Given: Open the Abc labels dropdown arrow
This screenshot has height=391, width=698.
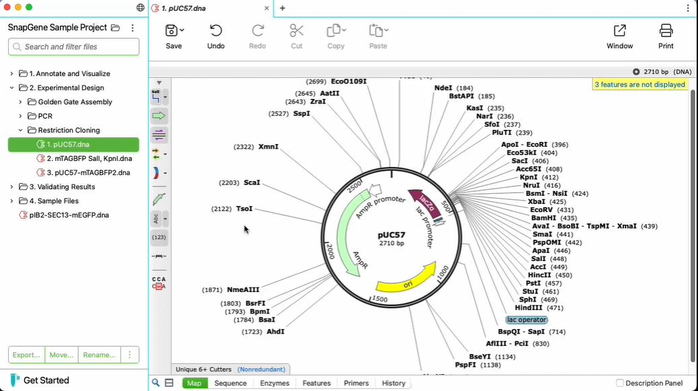Looking at the screenshot, I should (x=165, y=219).
